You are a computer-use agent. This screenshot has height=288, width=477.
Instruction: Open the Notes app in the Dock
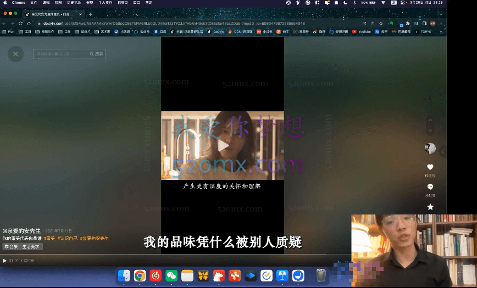click(x=187, y=275)
